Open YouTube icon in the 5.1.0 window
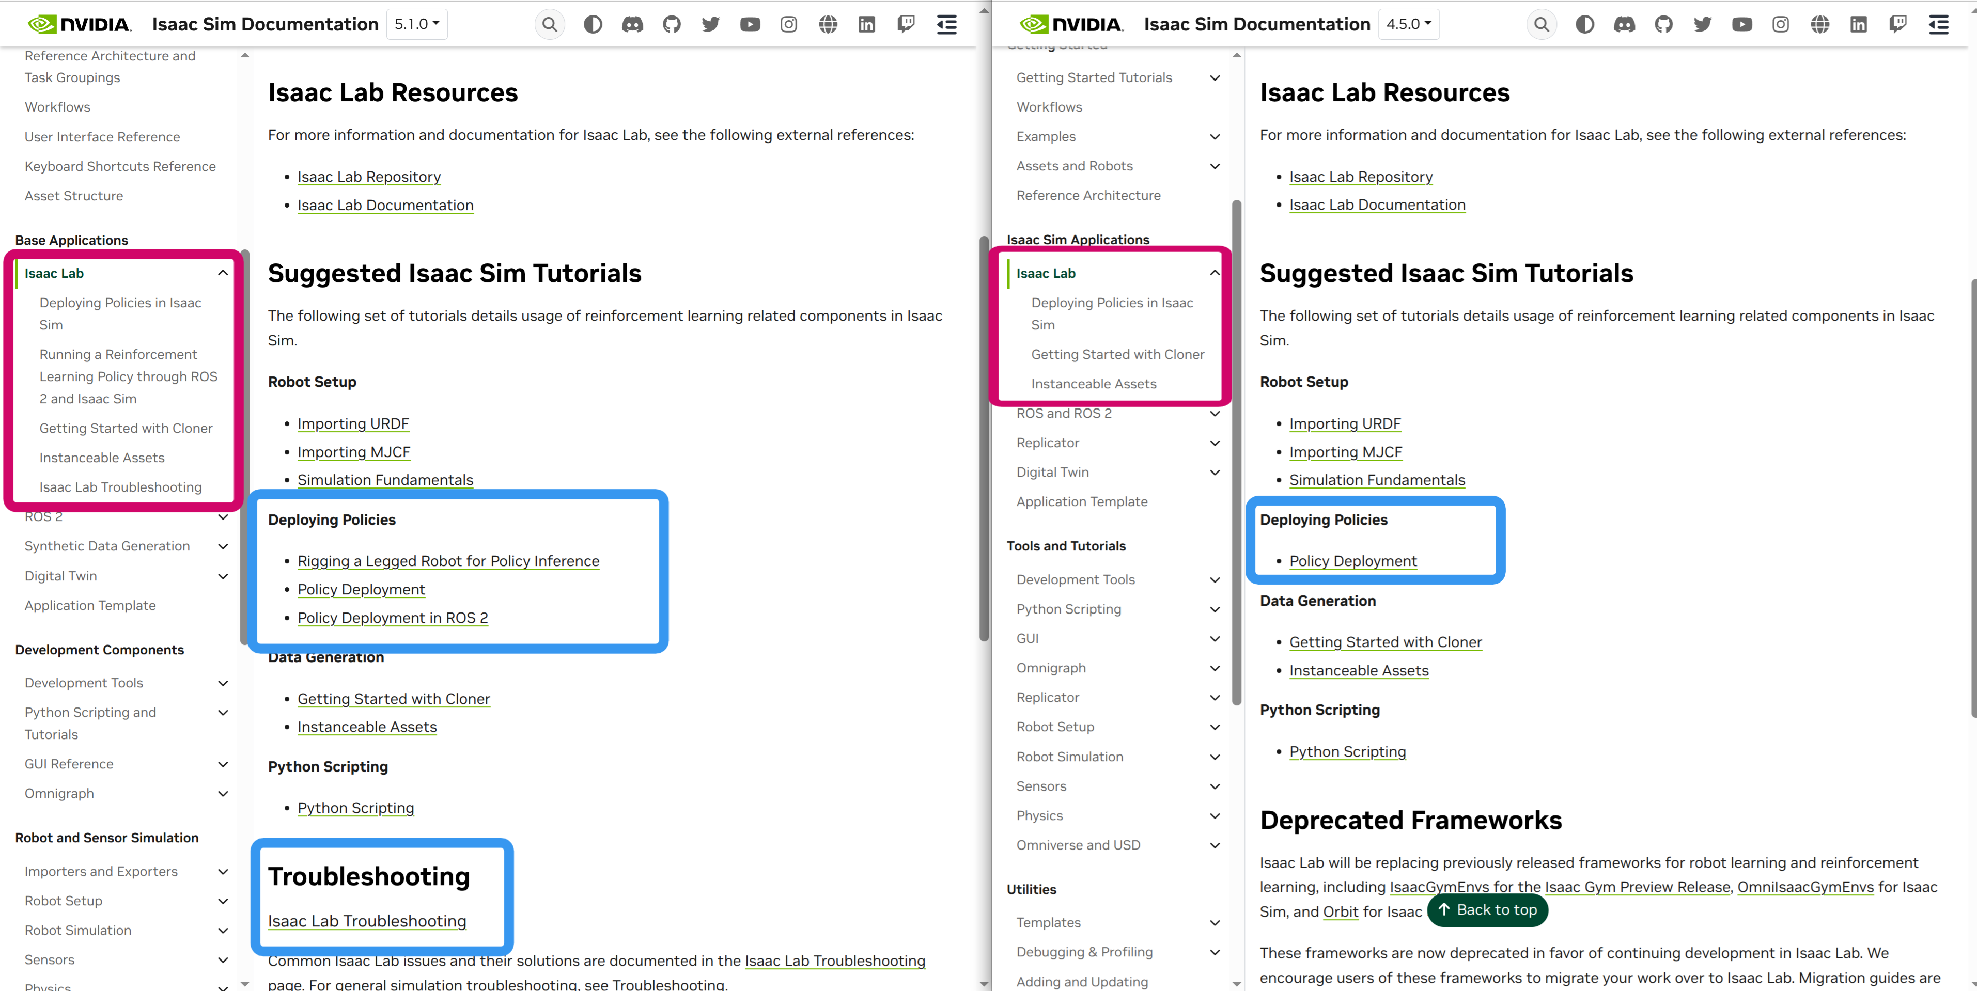The width and height of the screenshot is (1977, 991). click(750, 25)
